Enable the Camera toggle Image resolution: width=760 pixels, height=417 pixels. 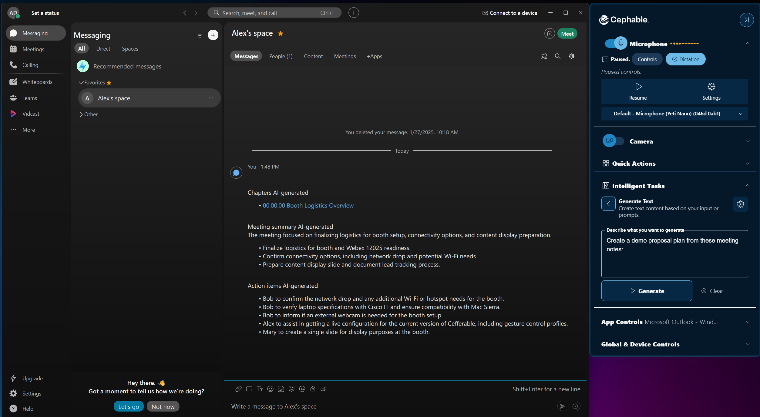tap(613, 141)
